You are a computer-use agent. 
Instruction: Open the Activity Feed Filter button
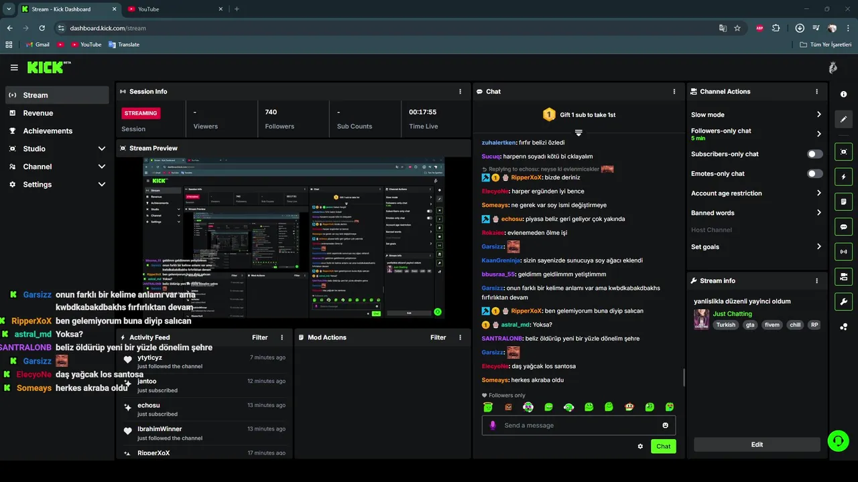coord(259,338)
